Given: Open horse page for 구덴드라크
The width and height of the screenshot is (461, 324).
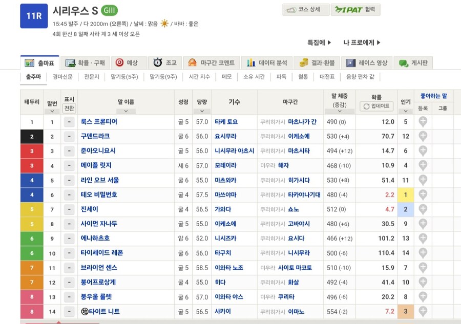Looking at the screenshot, I should (x=102, y=137).
